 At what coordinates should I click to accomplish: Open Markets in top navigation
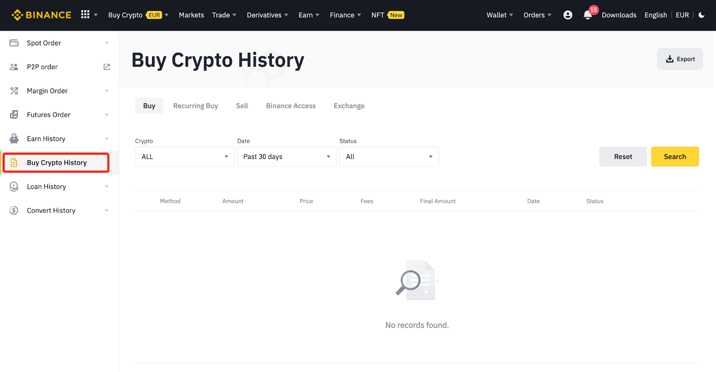tap(191, 15)
